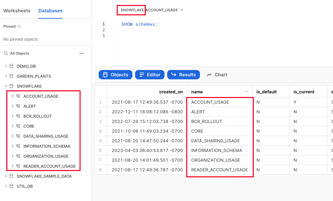Toggle the Results panel button
Screen dimensions: 333x201
coord(184,75)
